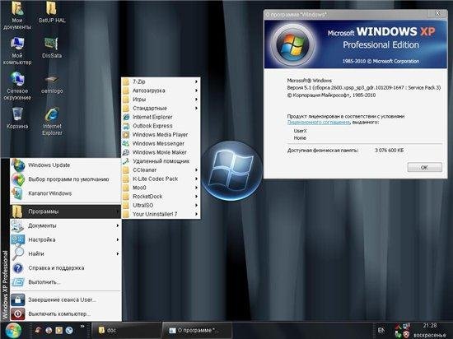Open the Программы menu item

[66, 211]
